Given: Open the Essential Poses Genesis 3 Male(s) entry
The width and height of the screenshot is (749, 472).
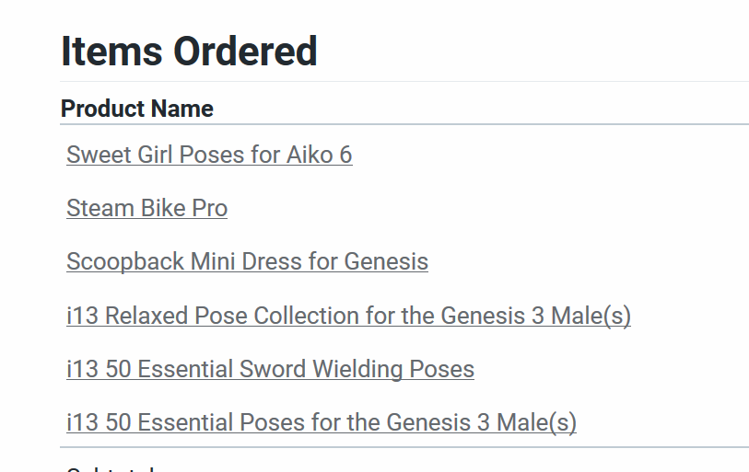Looking at the screenshot, I should point(322,423).
